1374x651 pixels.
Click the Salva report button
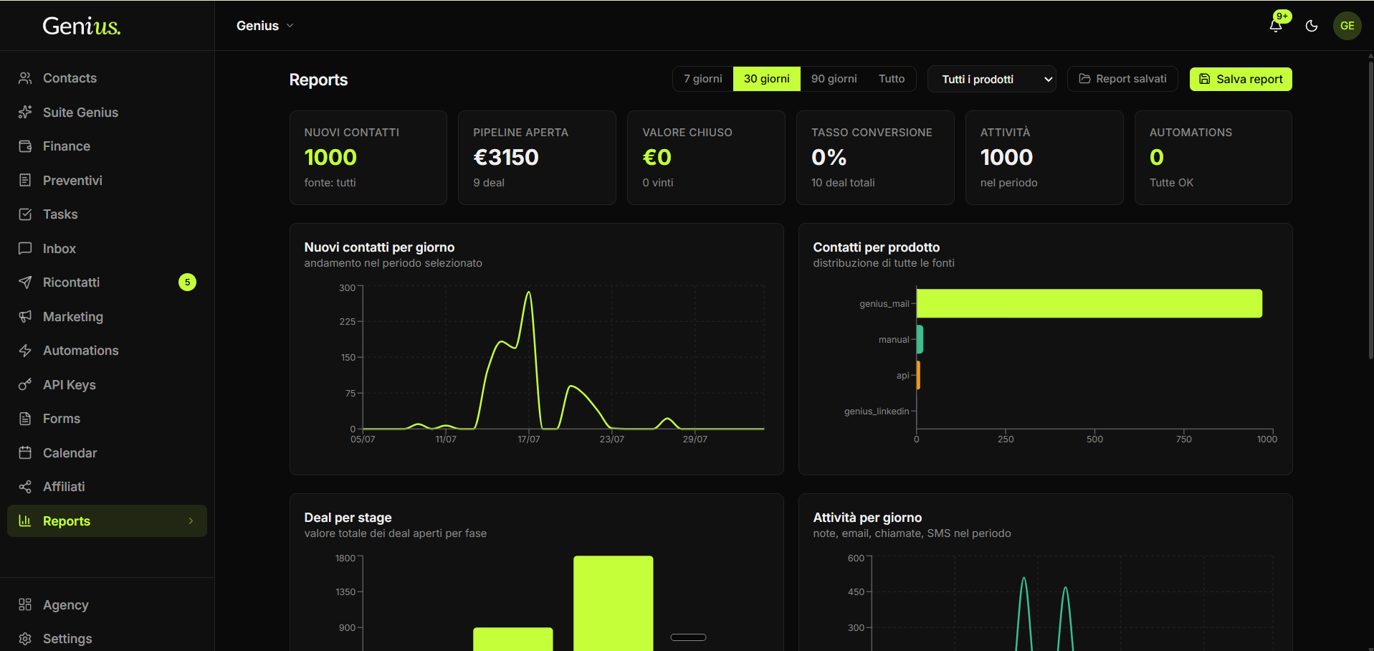point(1241,79)
